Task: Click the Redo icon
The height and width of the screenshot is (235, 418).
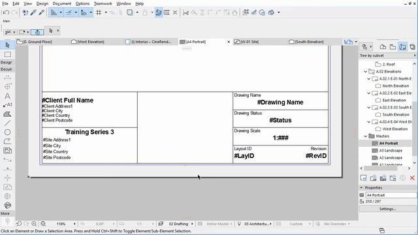Action: (14, 12)
